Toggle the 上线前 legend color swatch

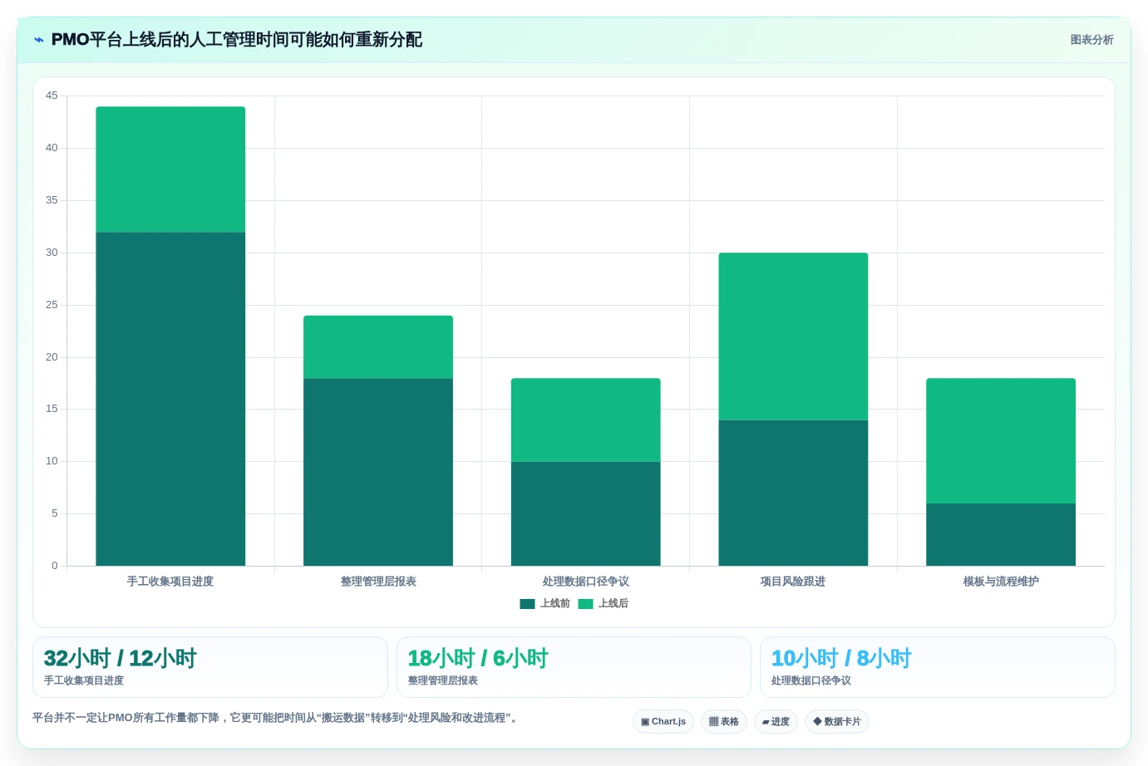click(527, 604)
